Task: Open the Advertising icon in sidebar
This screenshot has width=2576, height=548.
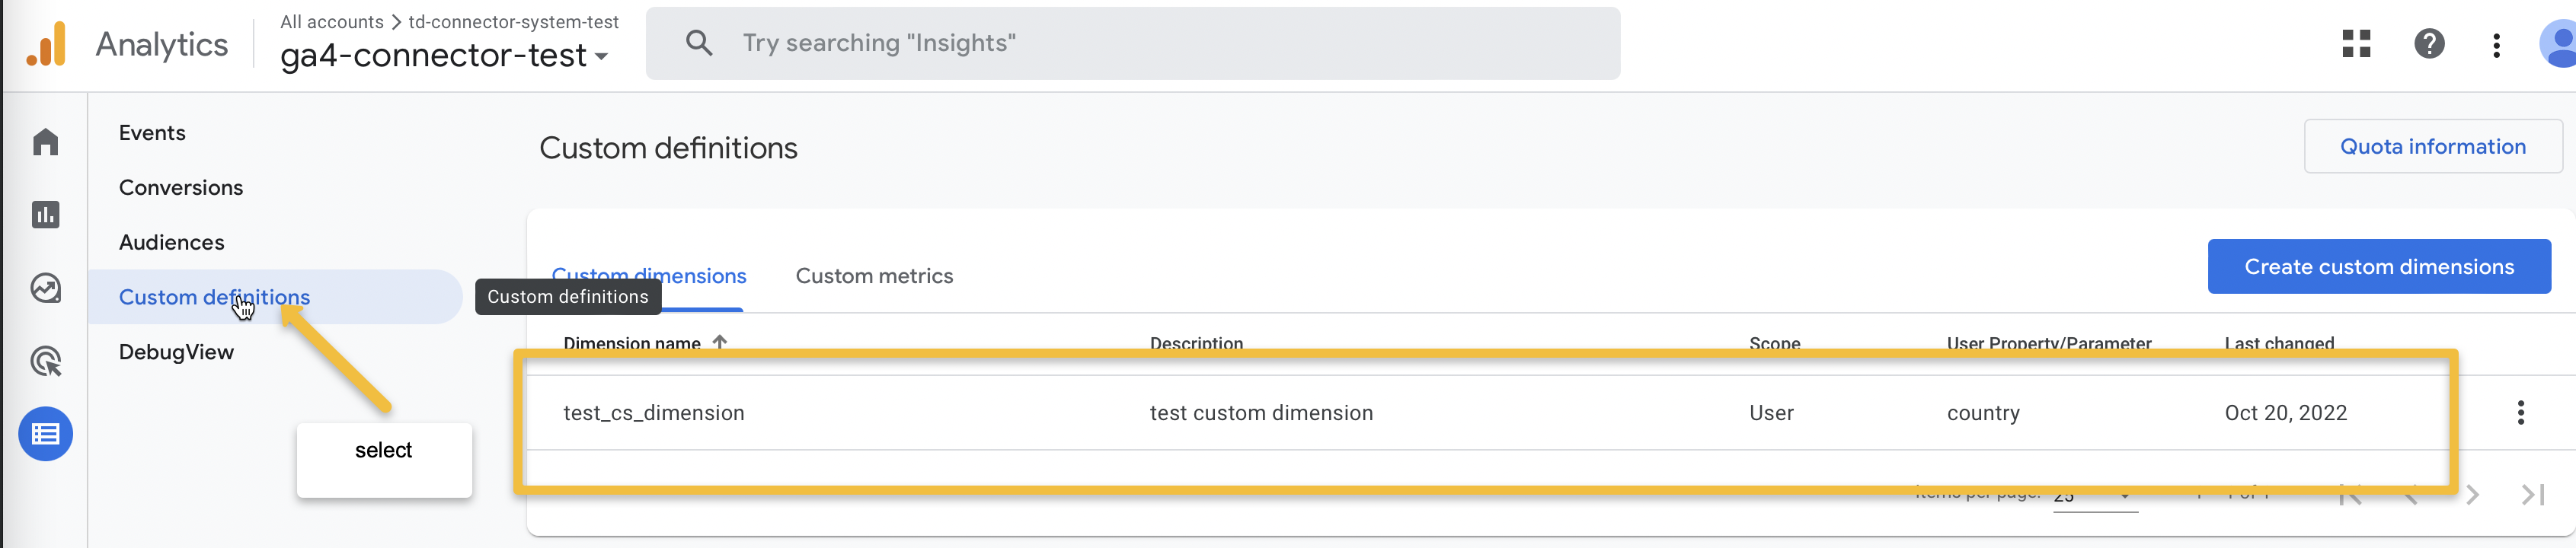Action: pyautogui.click(x=45, y=361)
